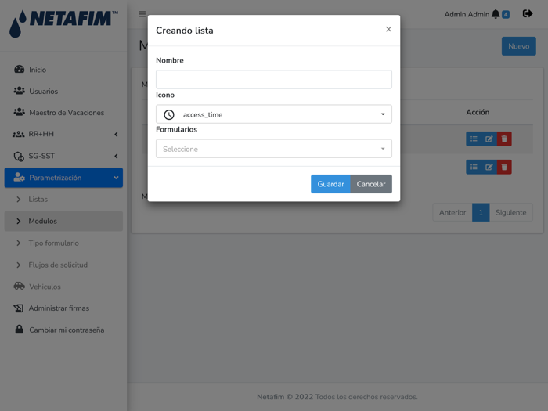Go to Flujos de solicitud

tap(58, 265)
